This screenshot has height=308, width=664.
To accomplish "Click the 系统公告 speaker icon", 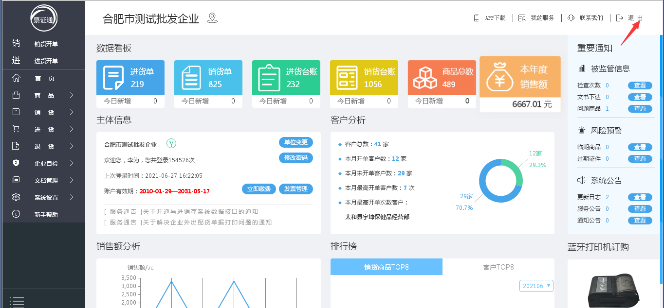I will click(581, 180).
